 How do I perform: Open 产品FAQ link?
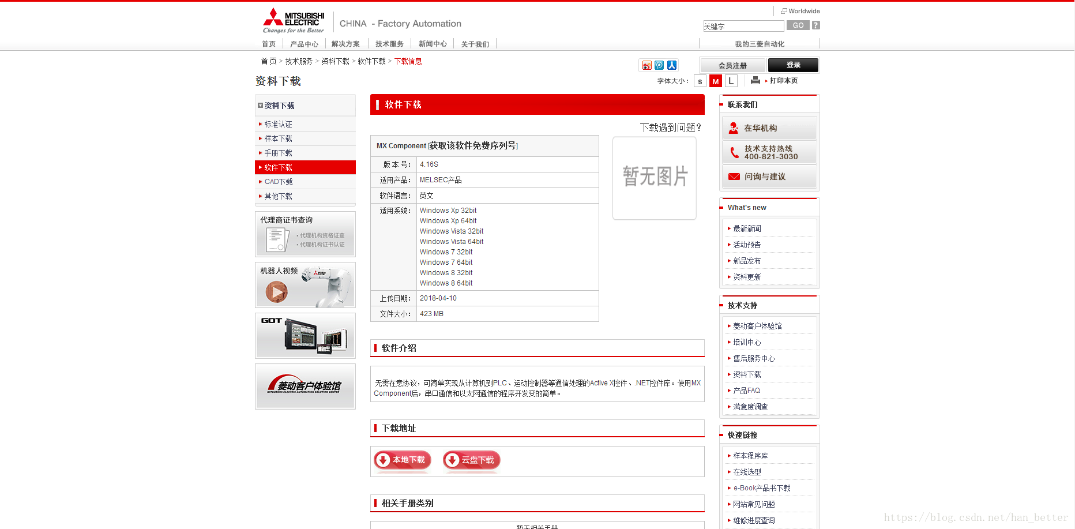coord(746,391)
